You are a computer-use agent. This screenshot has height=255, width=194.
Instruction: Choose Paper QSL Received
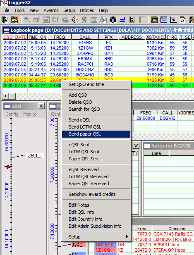(96, 184)
